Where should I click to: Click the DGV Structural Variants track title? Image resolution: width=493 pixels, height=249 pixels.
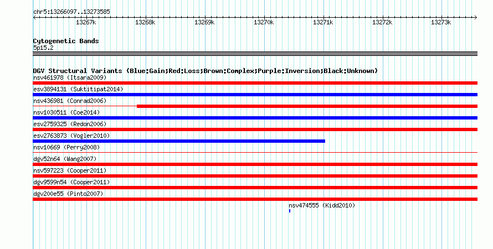pos(206,71)
